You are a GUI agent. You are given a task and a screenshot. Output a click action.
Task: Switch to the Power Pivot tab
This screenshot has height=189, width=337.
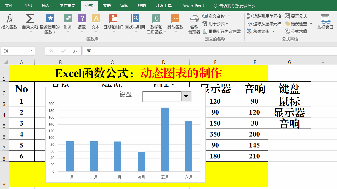193,6
